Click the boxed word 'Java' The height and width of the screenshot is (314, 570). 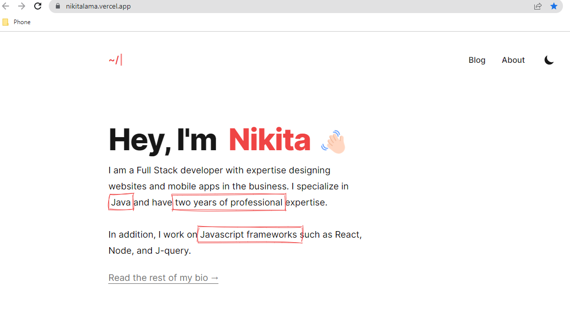click(x=121, y=202)
